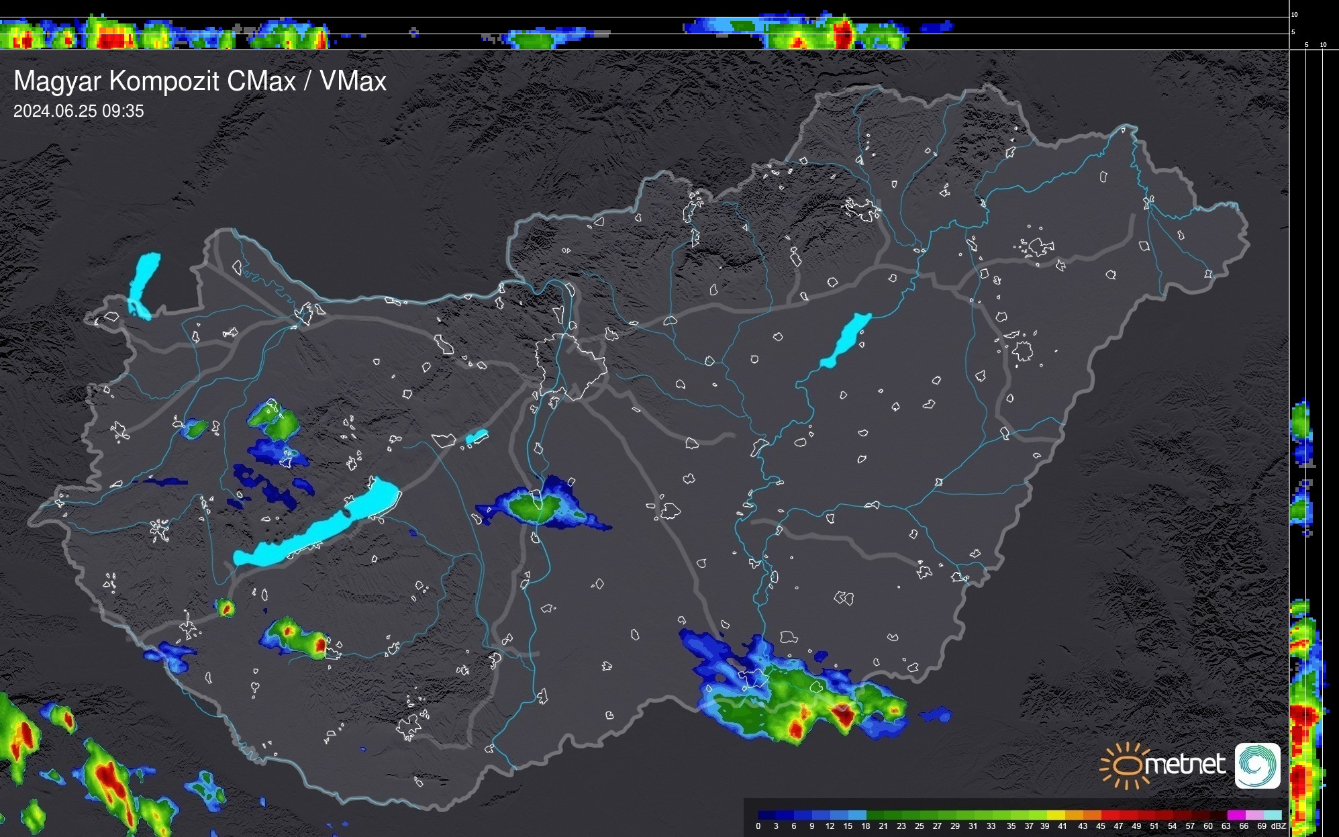Click the Budapest city outline
The width and height of the screenshot is (1339, 837).
pyautogui.click(x=571, y=366)
